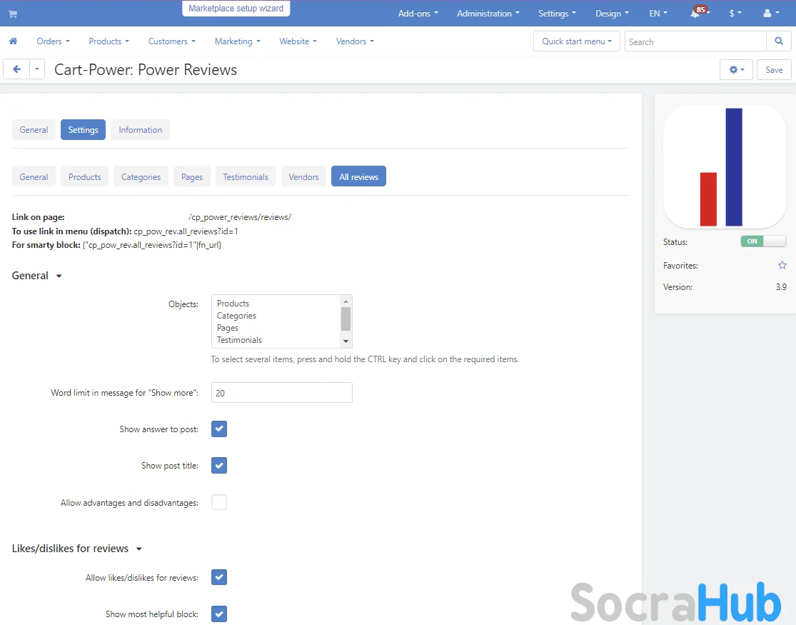Select Pages in the Objects list
Image resolution: width=796 pixels, height=625 pixels.
click(228, 328)
